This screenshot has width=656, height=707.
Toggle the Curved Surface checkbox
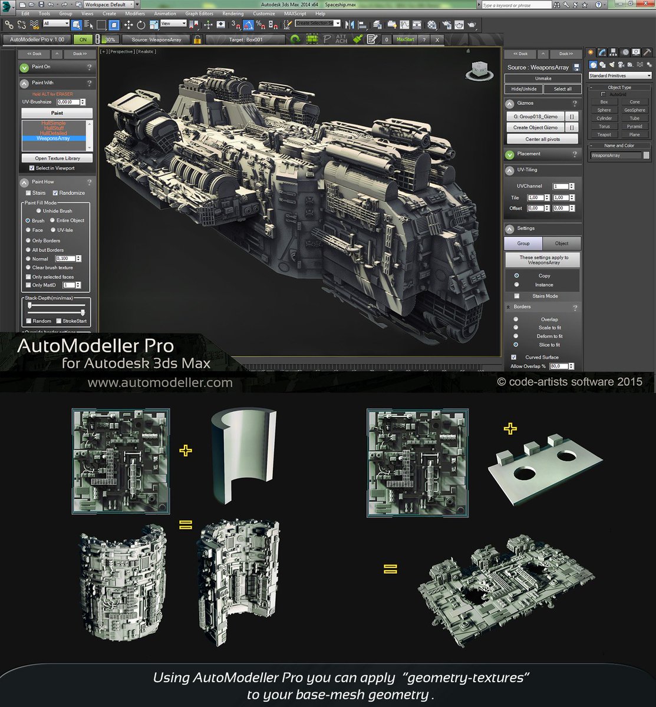click(514, 357)
